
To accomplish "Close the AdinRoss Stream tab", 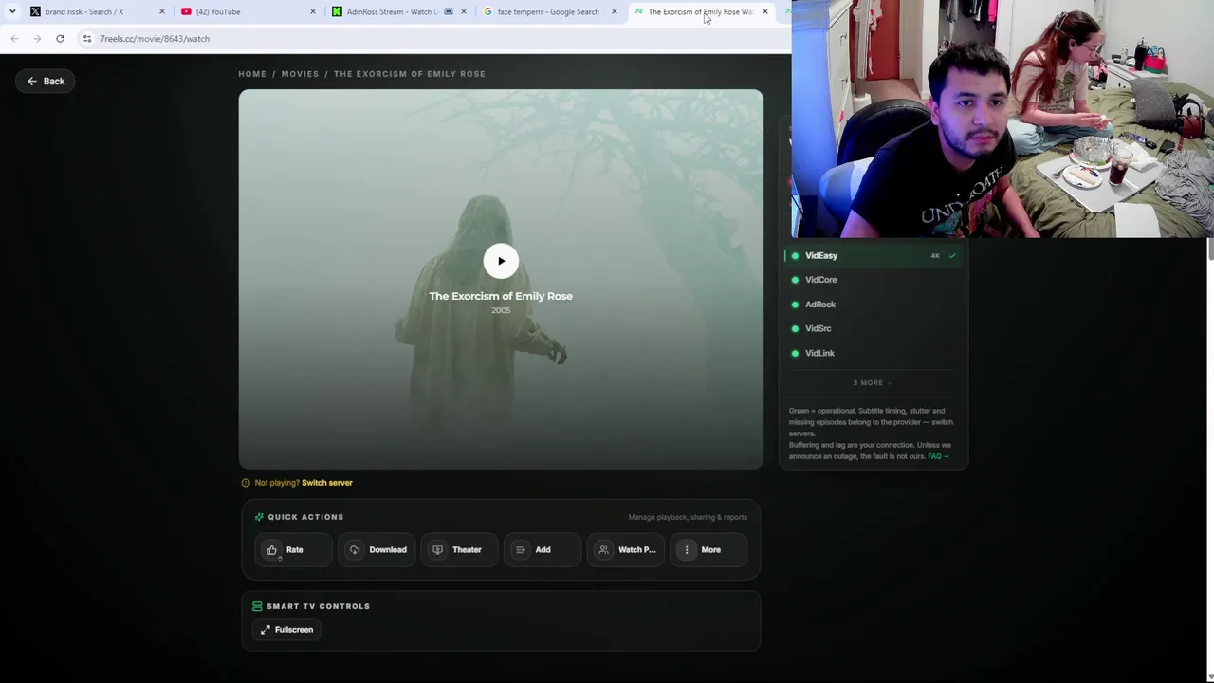I will (464, 11).
